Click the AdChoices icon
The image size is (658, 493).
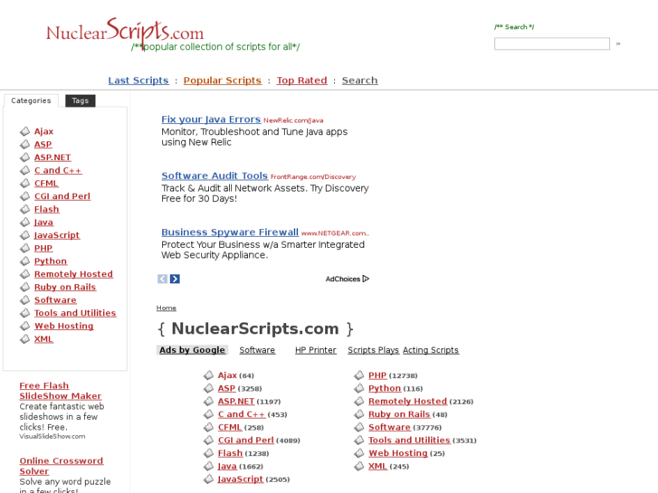tap(366, 279)
